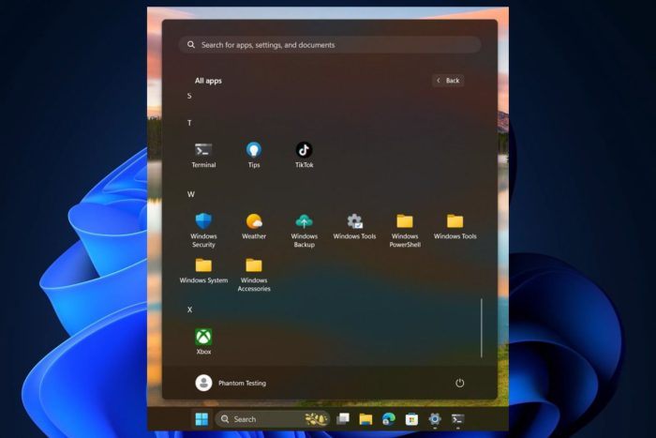The image size is (656, 438).
Task: Open Task View from taskbar
Action: [343, 418]
